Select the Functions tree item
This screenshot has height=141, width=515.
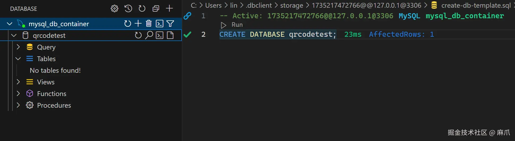click(x=52, y=94)
